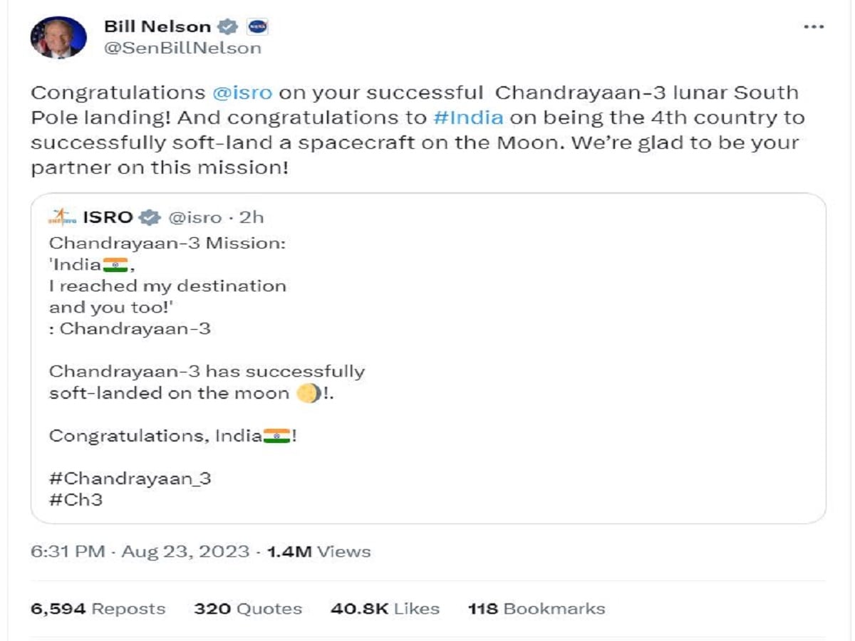
Task: Click the NASA affiliation badge icon
Action: tap(257, 28)
